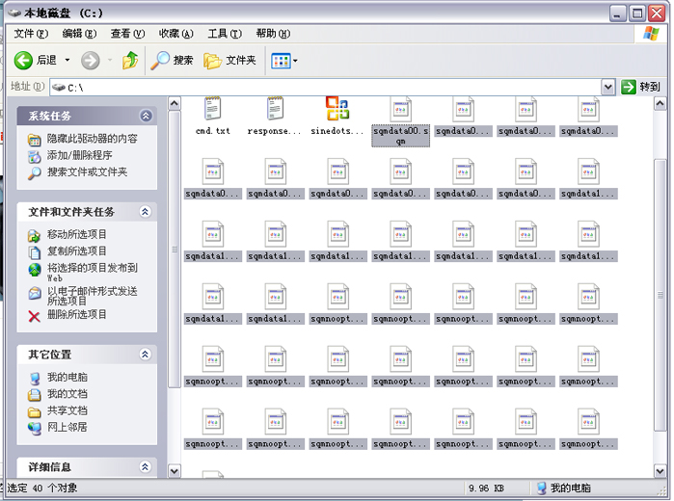Click the cmd.txt filename label
This screenshot has width=674, height=501.
[x=213, y=131]
